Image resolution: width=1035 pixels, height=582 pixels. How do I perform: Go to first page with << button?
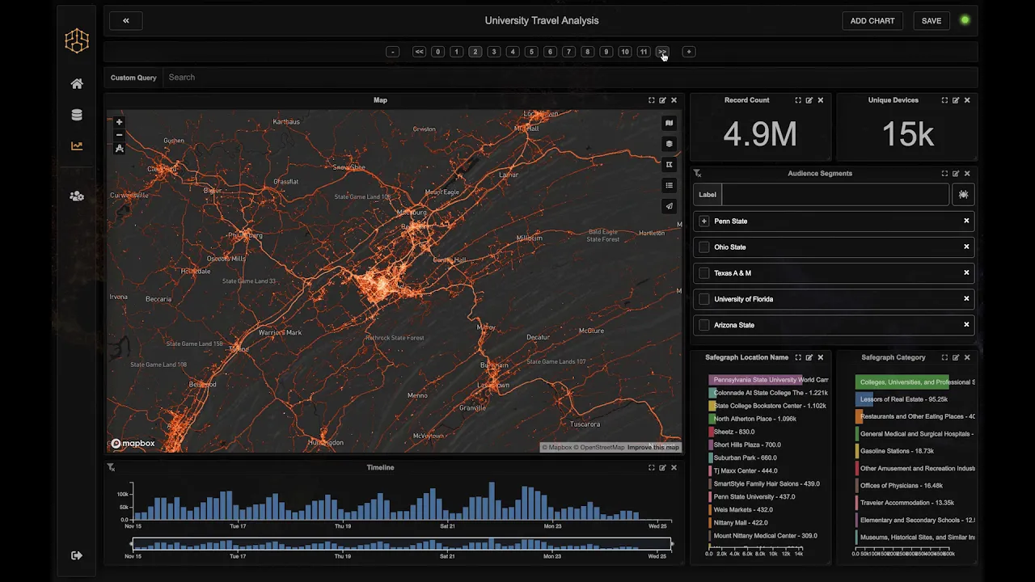click(x=419, y=52)
